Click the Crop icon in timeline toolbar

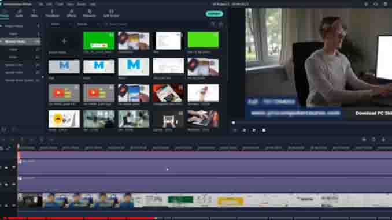click(42, 140)
